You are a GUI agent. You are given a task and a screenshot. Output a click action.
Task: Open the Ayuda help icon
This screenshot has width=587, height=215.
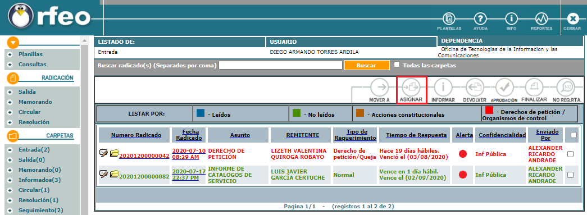tap(480, 19)
